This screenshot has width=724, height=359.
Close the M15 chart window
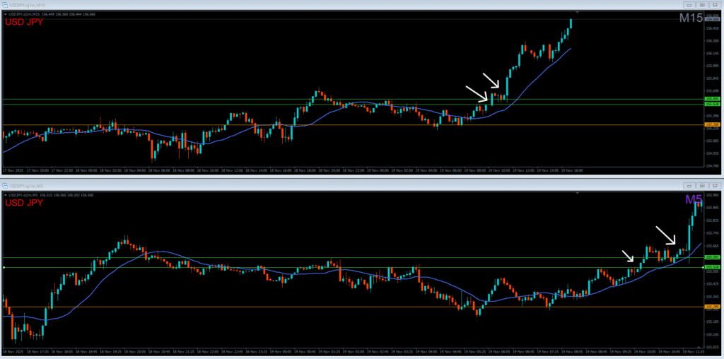coord(715,5)
